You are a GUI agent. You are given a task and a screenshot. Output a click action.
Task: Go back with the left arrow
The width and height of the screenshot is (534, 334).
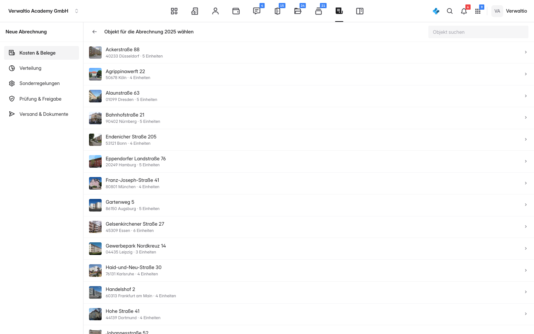95,32
